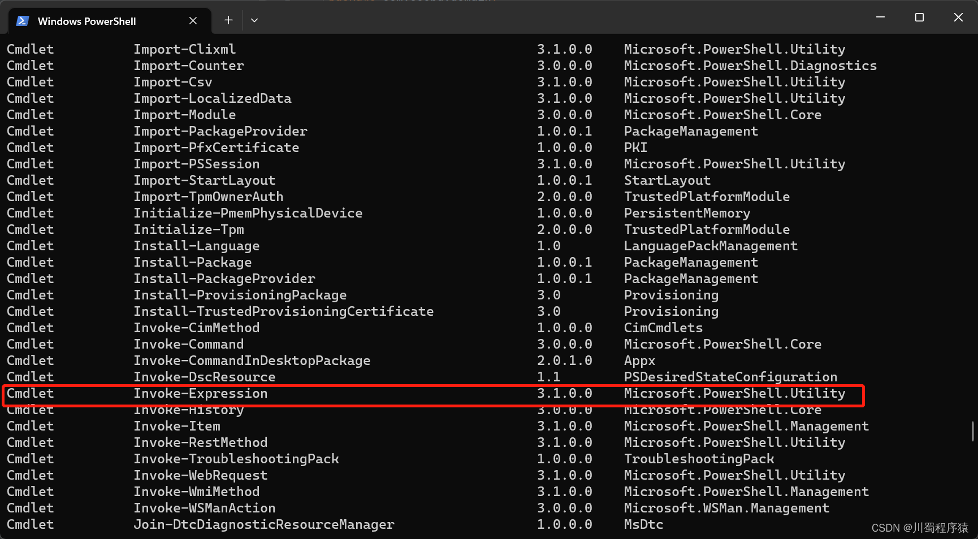
Task: Click Invoke-TroubleshootingPack entry
Action: click(x=236, y=459)
